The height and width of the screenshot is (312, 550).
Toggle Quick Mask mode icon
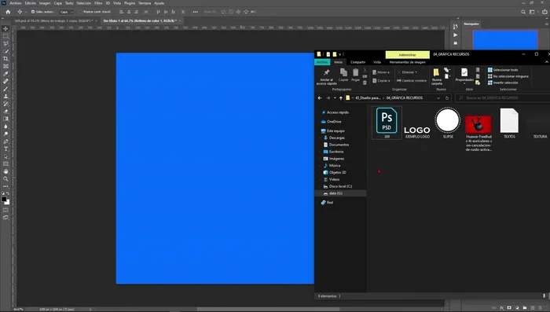pos(5,210)
